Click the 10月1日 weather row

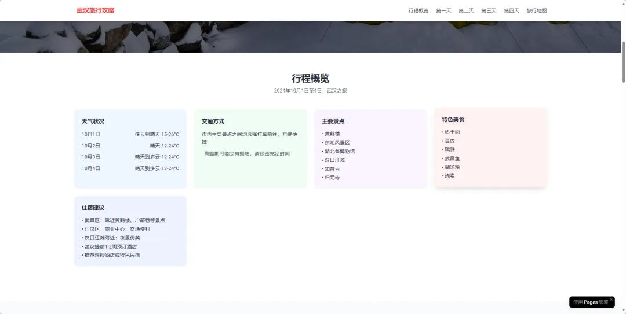[130, 134]
